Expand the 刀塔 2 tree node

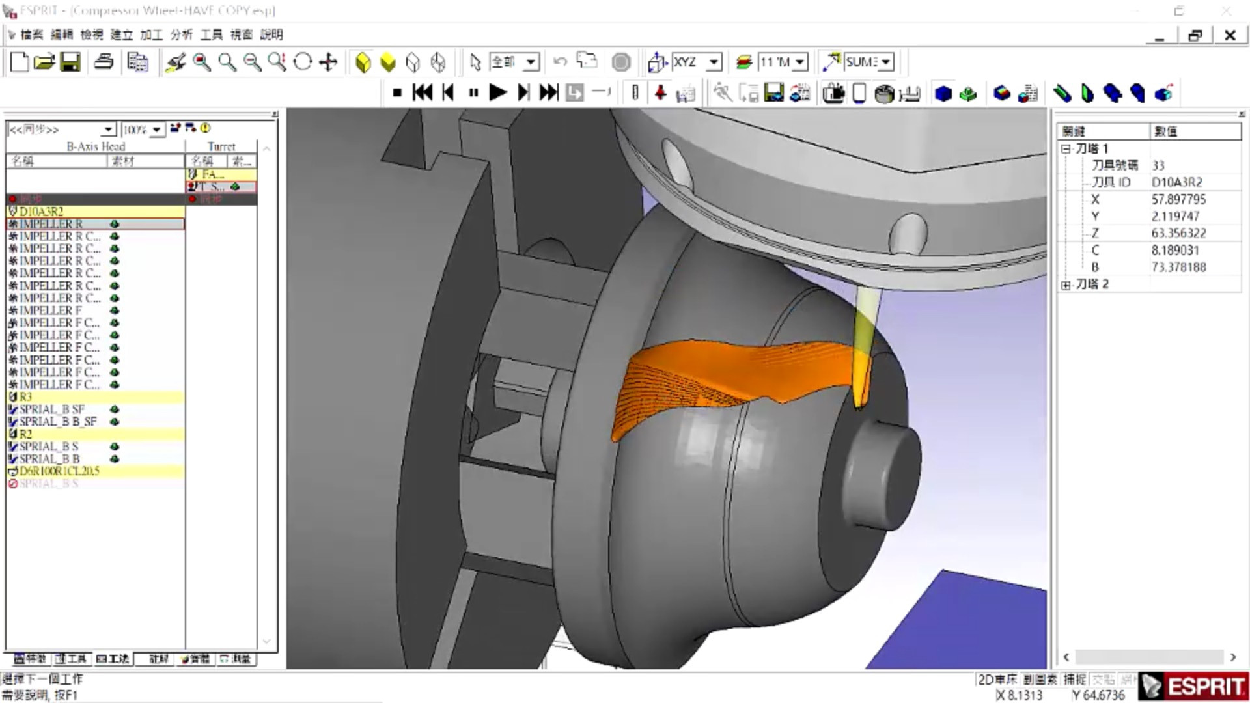pyautogui.click(x=1066, y=284)
